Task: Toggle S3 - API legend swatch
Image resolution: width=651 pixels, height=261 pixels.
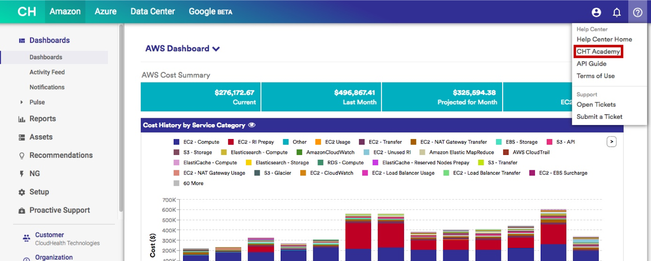Action: coord(549,142)
